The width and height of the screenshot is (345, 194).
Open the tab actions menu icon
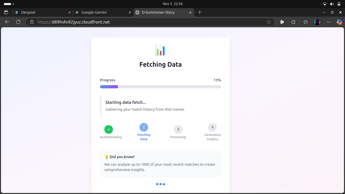pos(6,12)
